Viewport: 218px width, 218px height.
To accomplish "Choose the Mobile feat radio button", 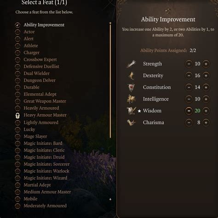I will 17,199.
